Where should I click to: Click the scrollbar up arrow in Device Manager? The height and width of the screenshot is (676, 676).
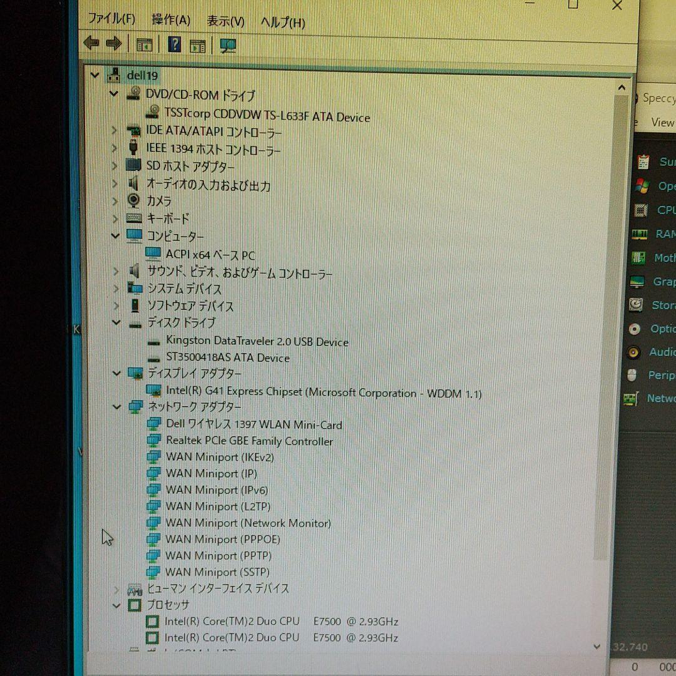pos(622,87)
